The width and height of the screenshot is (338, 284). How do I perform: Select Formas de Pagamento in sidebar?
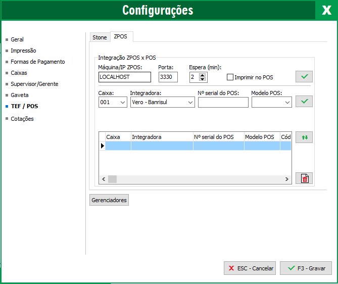click(37, 62)
